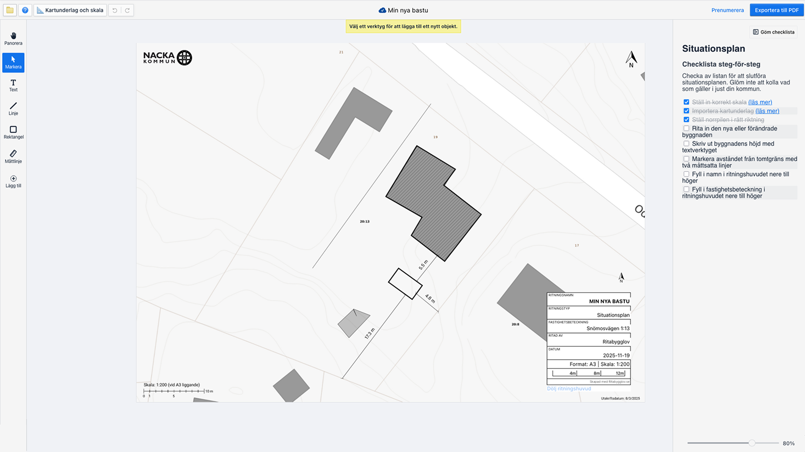Screen dimensions: 805x452
Task: Open the Lägg till menu
Action: coord(13,181)
